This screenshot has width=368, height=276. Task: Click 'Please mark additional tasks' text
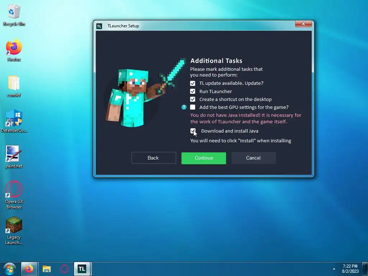(x=226, y=72)
